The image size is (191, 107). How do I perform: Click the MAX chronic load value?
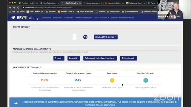click(x=78, y=80)
